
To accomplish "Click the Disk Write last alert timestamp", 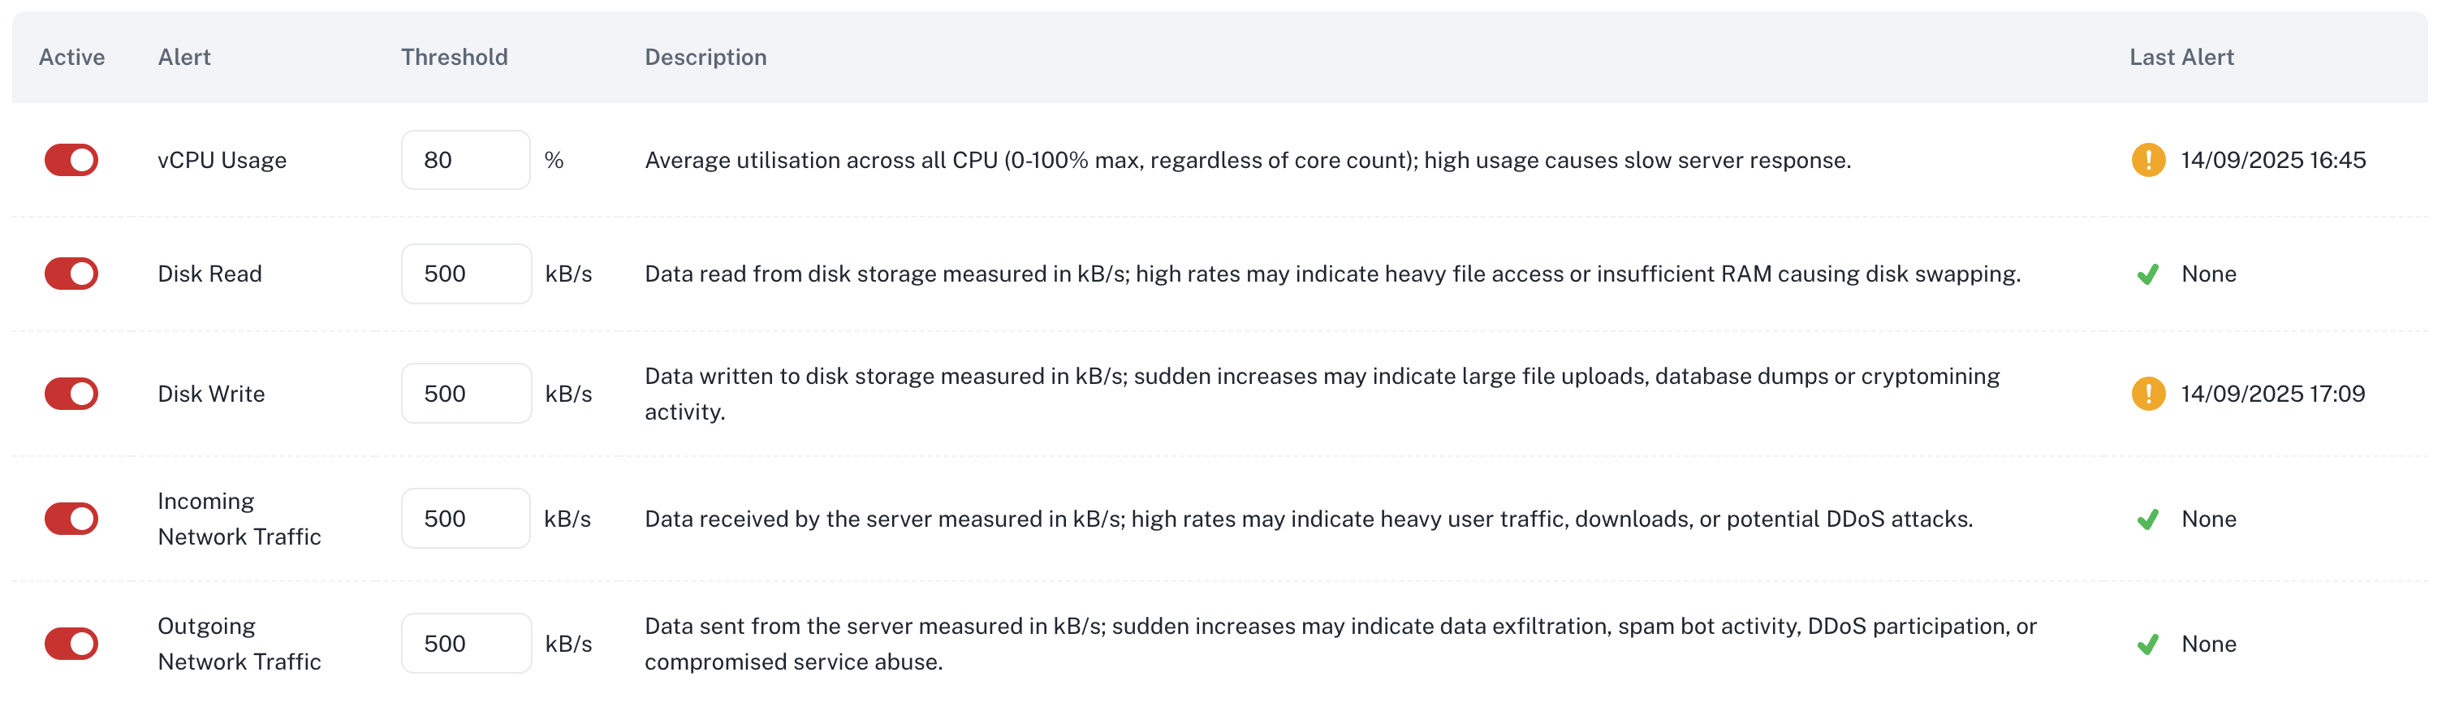I will [2272, 394].
